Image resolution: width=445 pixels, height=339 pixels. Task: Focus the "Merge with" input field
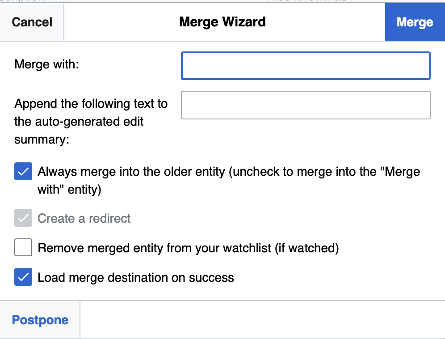point(306,66)
